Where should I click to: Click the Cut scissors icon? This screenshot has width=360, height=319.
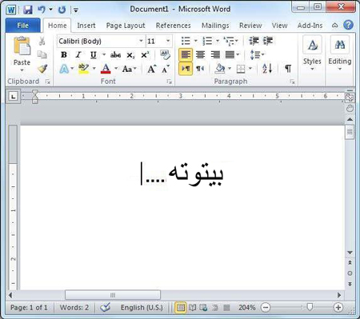point(42,41)
